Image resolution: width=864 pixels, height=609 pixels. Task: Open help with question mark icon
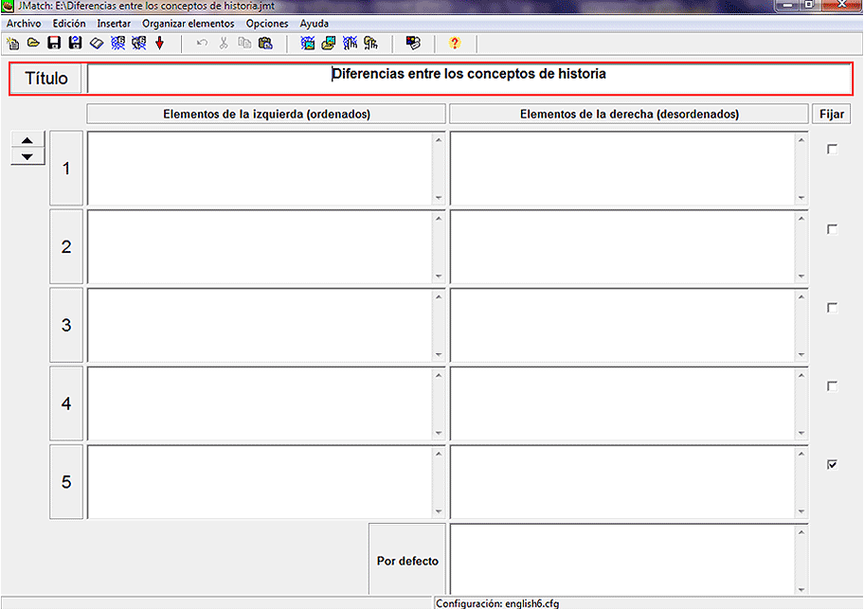455,43
